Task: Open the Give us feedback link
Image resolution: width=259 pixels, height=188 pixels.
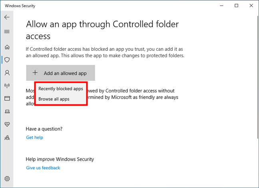Action: click(43, 168)
